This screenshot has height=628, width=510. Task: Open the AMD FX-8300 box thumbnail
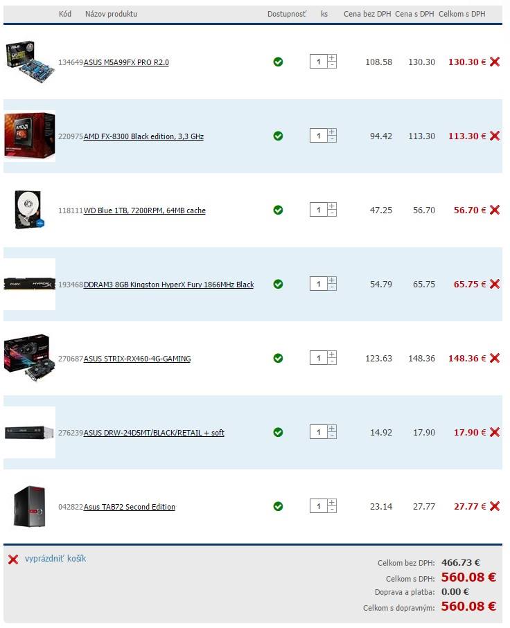coord(29,136)
